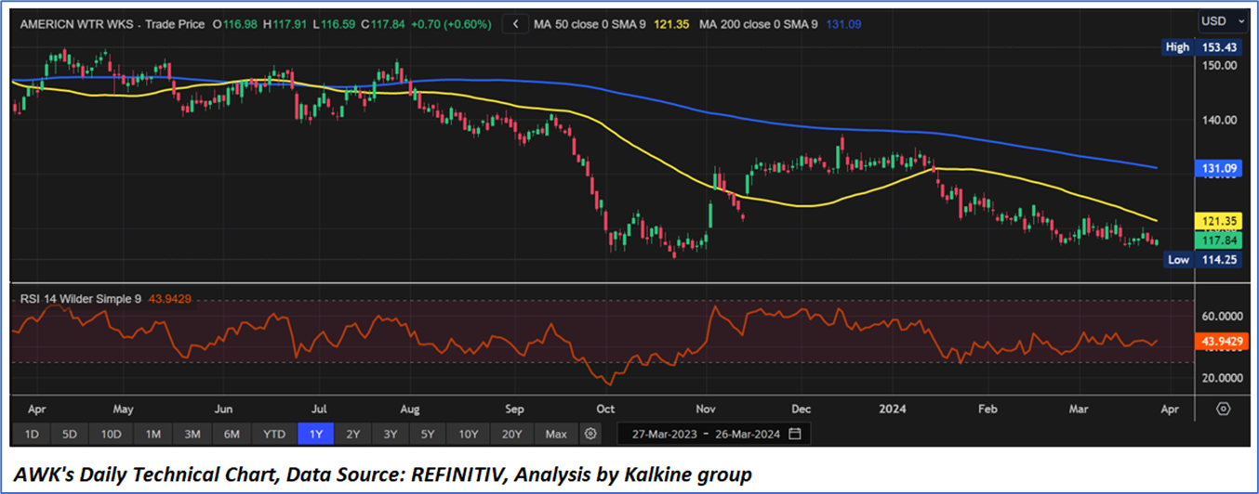This screenshot has height=494, width=1259.
Task: Select the 1M time range
Action: (x=152, y=434)
